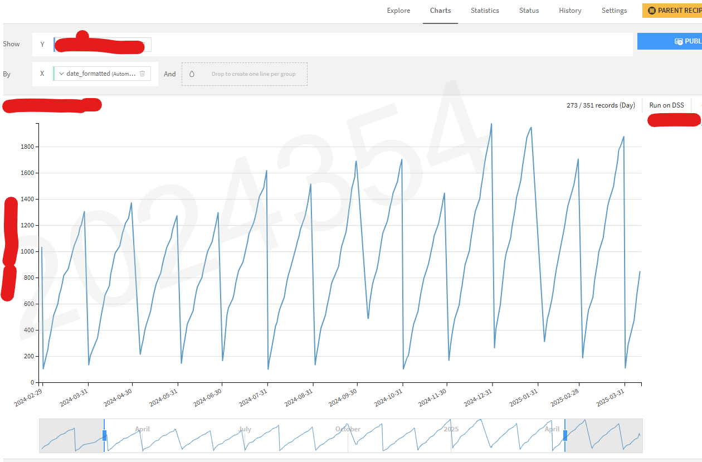
Task: Click the July label in the range overview
Action: click(245, 429)
